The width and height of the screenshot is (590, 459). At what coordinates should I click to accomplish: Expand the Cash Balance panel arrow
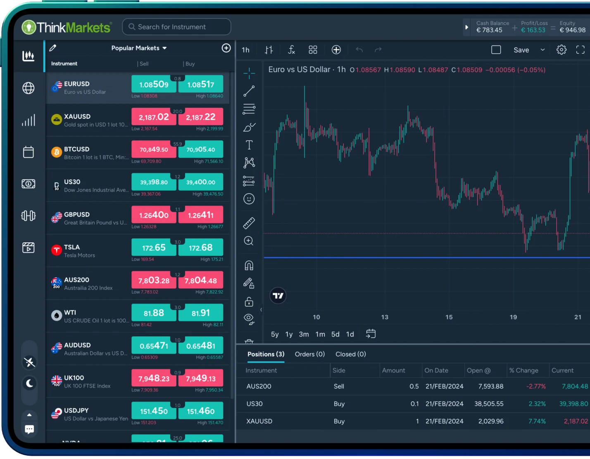click(x=466, y=26)
